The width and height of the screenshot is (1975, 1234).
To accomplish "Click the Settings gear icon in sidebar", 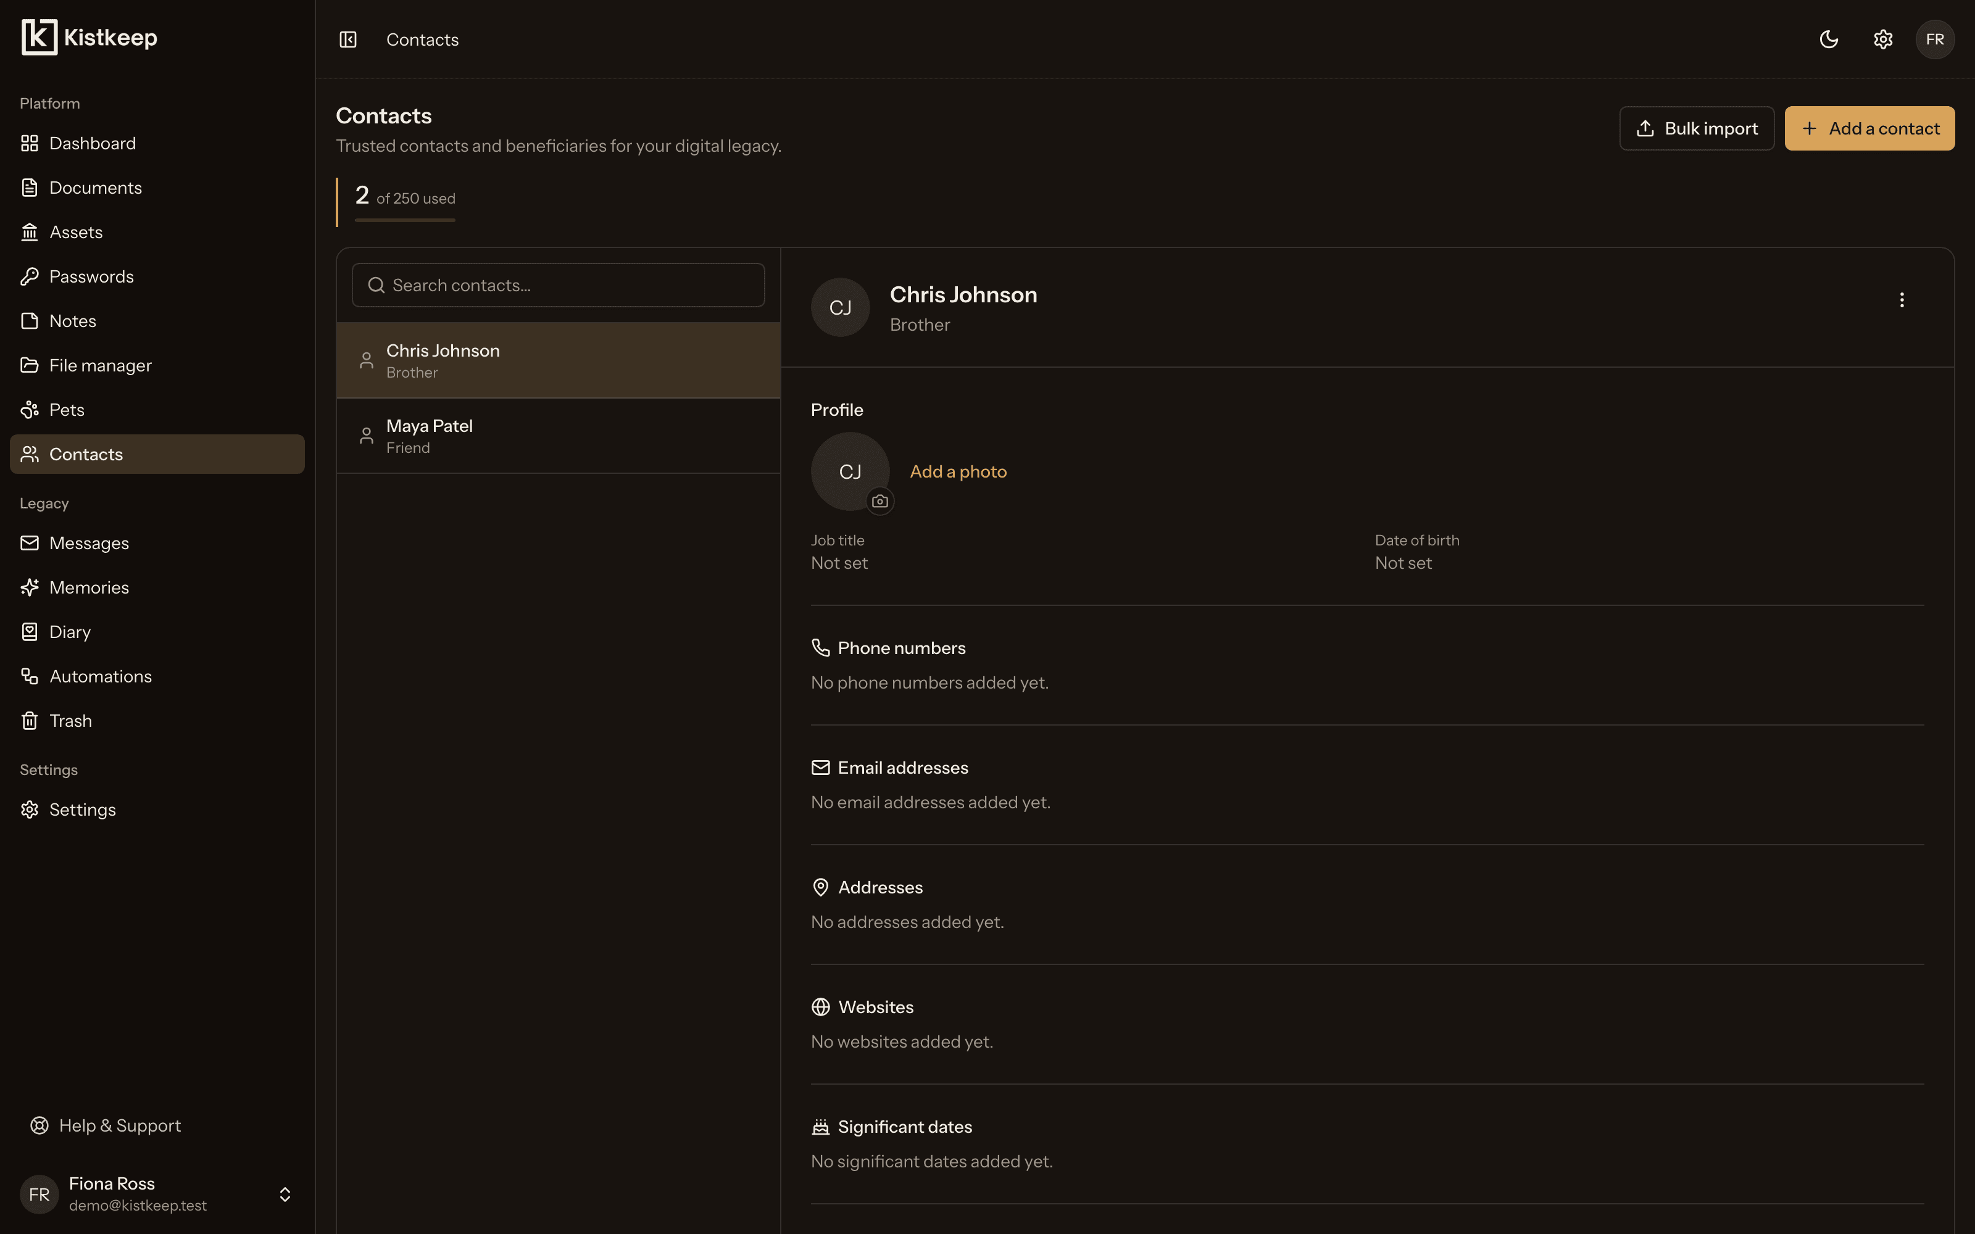I will [30, 810].
